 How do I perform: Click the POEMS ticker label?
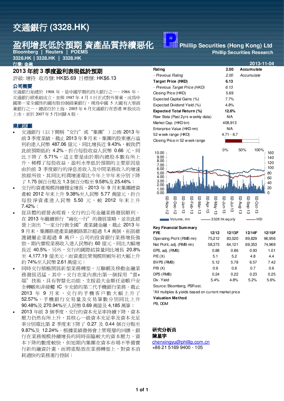pos(79,52)
